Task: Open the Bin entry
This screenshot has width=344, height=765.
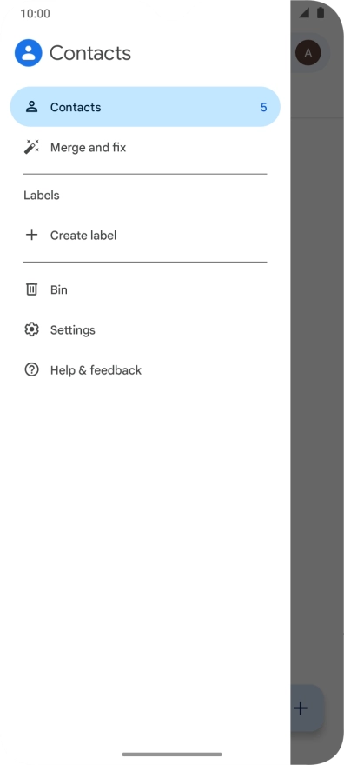Action: coord(145,289)
